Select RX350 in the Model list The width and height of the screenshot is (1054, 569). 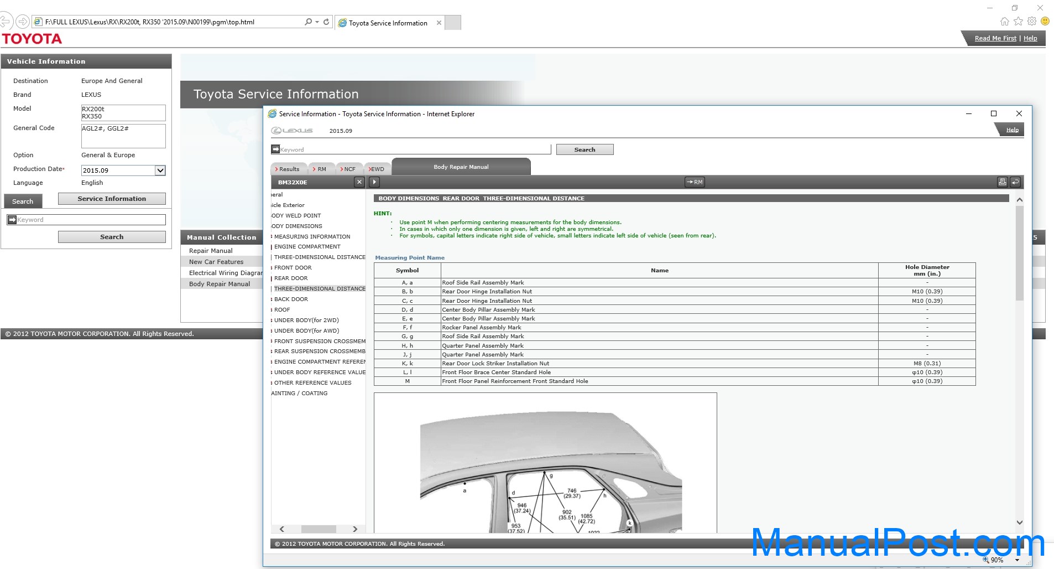click(x=92, y=116)
